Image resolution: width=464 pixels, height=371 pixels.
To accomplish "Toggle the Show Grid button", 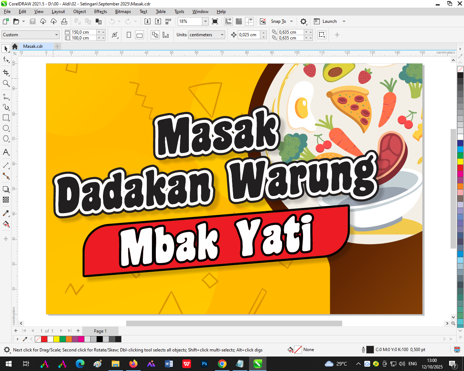I will click(x=239, y=21).
